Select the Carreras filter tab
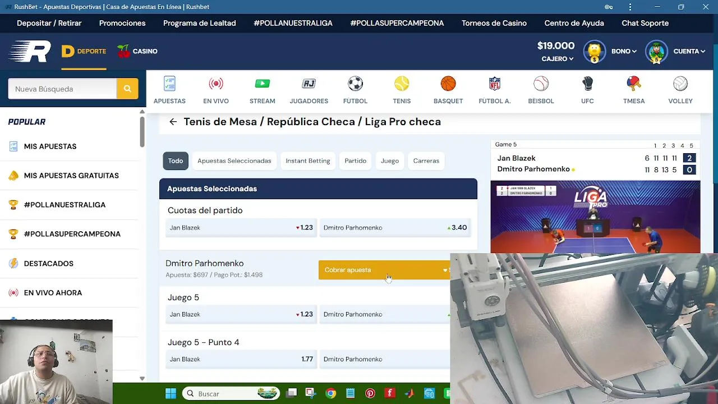 (x=426, y=160)
